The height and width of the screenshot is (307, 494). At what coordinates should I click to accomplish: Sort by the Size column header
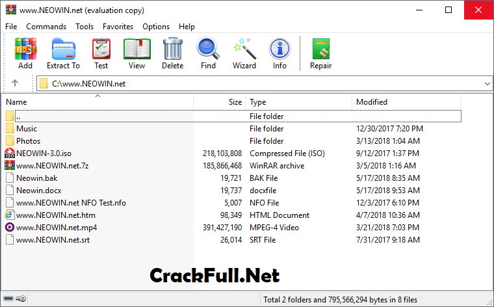pos(219,102)
